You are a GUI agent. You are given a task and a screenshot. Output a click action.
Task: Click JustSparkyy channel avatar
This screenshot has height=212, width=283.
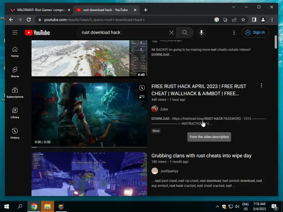pyautogui.click(x=155, y=171)
